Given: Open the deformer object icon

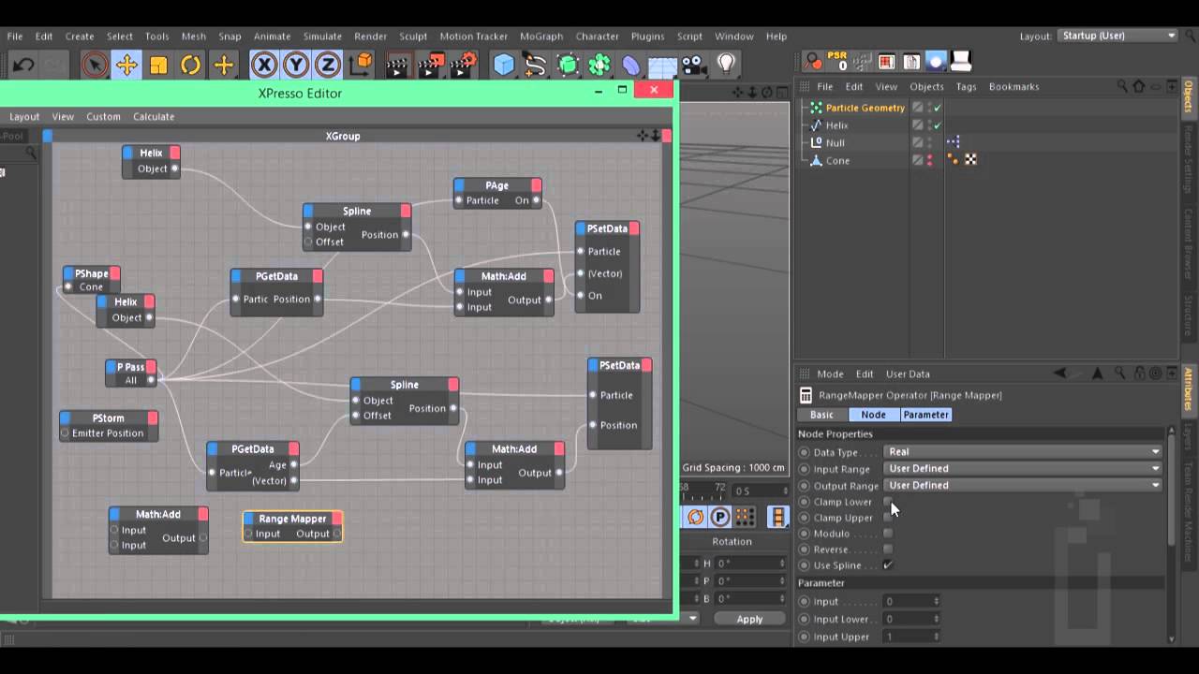Looking at the screenshot, I should (631, 65).
